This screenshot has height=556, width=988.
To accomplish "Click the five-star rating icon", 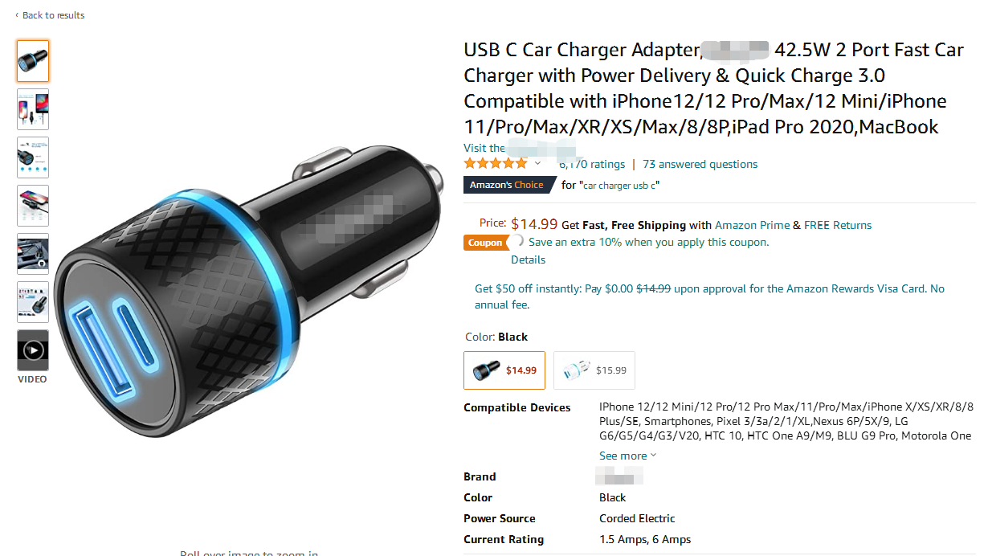I will pos(496,163).
